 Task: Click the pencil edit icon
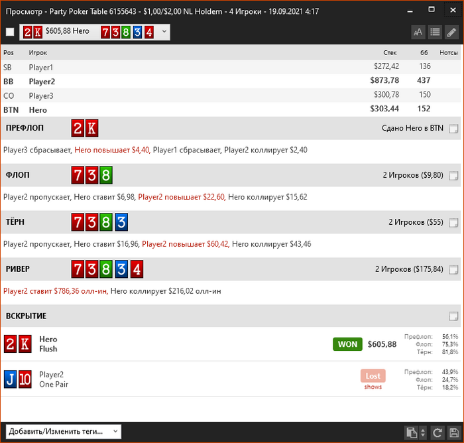click(x=451, y=32)
